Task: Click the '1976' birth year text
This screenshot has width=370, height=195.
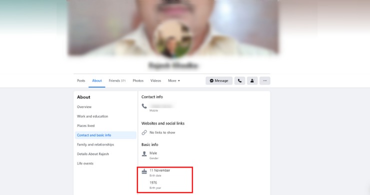Action: 153,182
